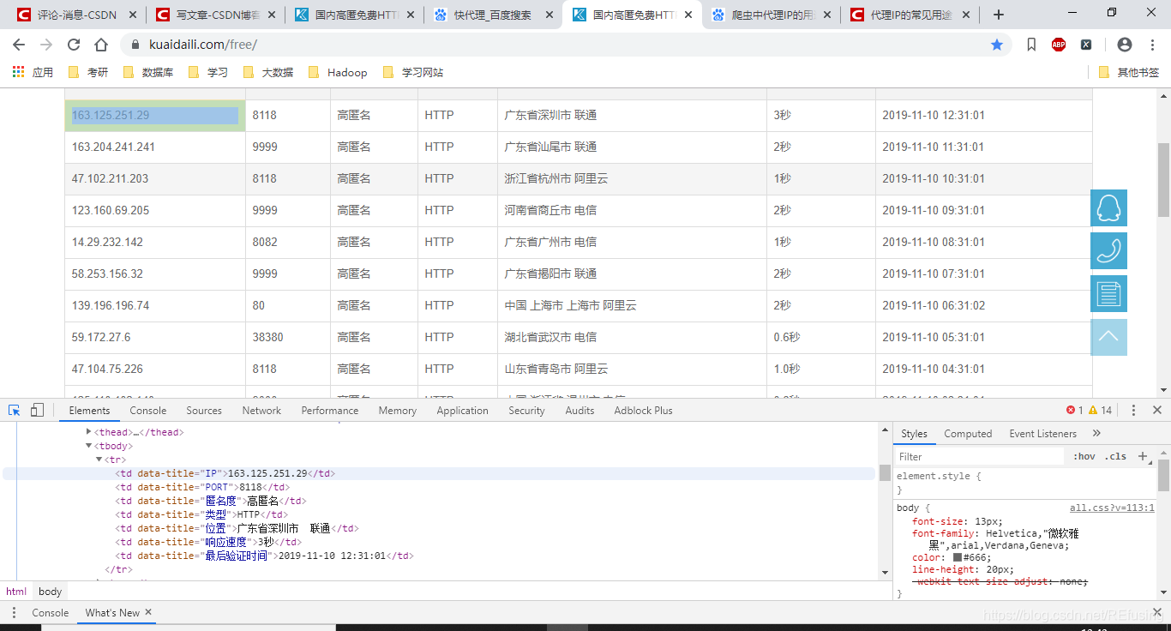Focus the Styles Filter input
Screen dimensions: 1171x631
(979, 457)
